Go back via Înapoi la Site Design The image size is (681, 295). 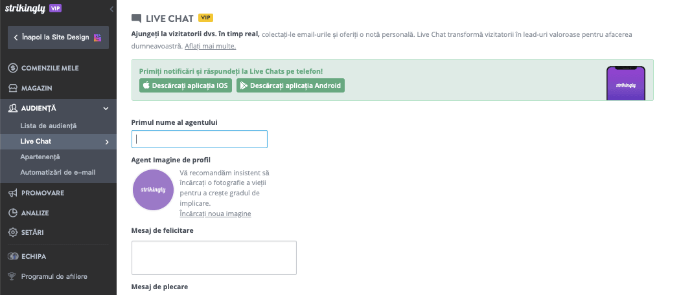(58, 38)
